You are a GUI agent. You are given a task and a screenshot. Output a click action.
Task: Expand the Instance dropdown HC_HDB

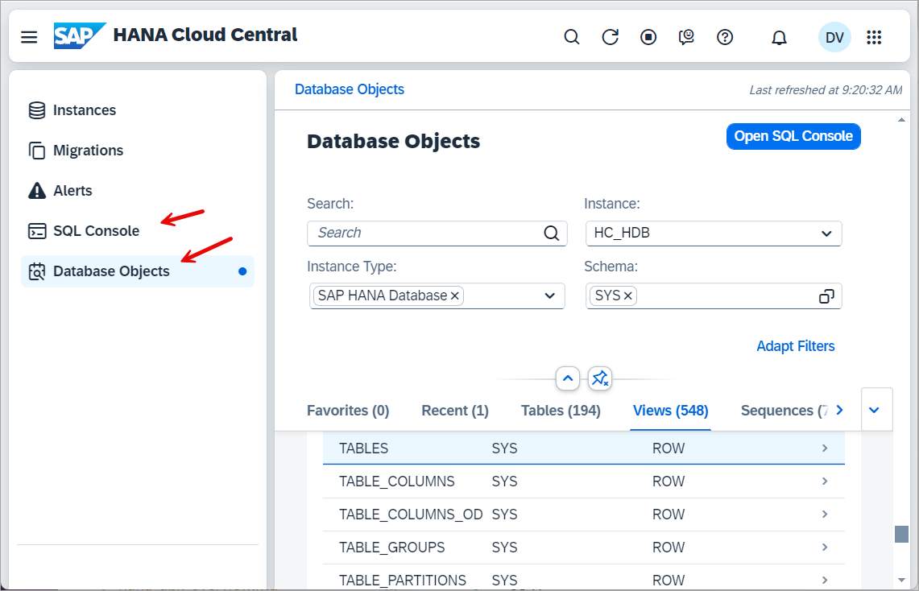click(x=826, y=234)
